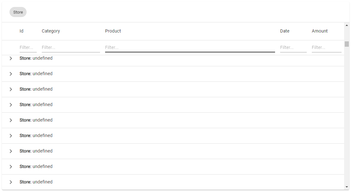Expand the fifth Store: undefined group row

click(10, 120)
